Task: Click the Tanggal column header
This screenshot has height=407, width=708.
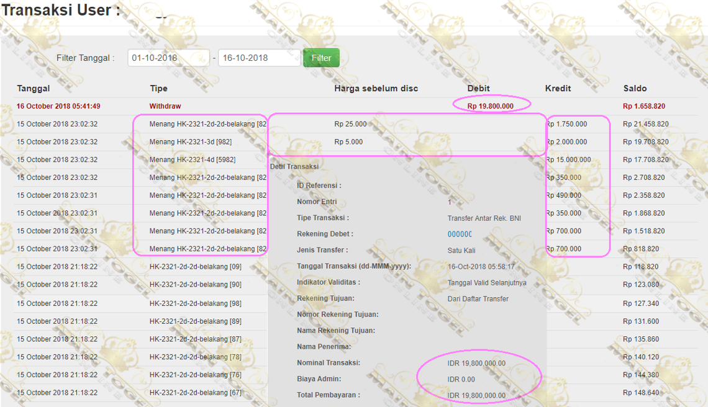Action: point(34,89)
